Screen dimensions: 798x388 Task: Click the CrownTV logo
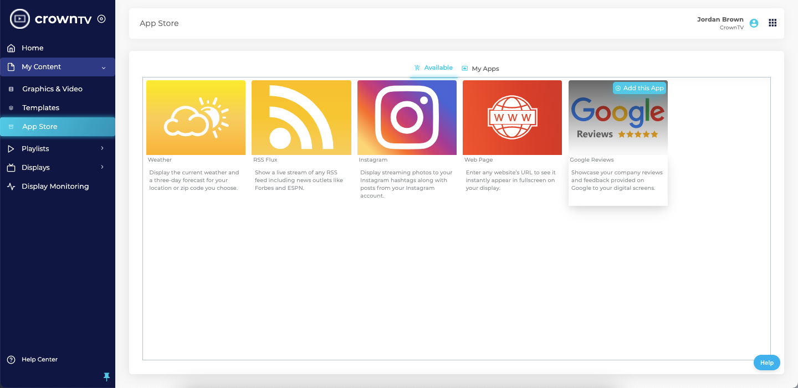(x=51, y=19)
